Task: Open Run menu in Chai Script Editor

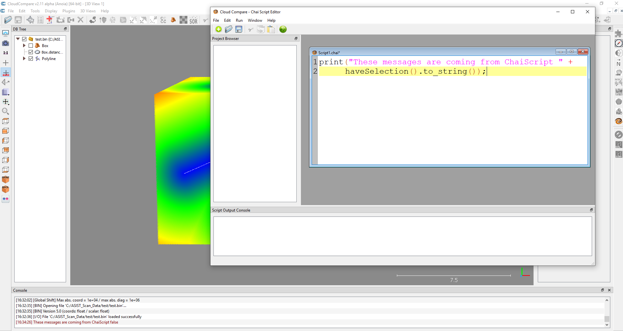Action: point(239,20)
